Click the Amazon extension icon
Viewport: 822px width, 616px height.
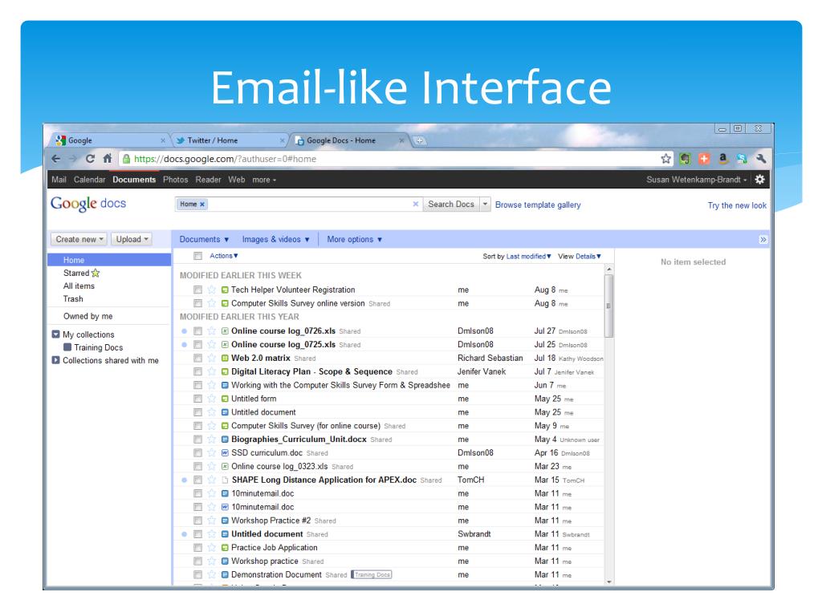coord(723,159)
